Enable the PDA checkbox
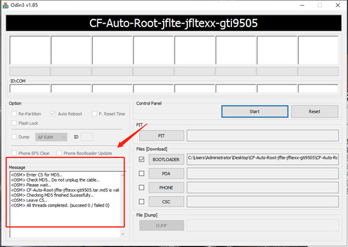 pyautogui.click(x=142, y=174)
